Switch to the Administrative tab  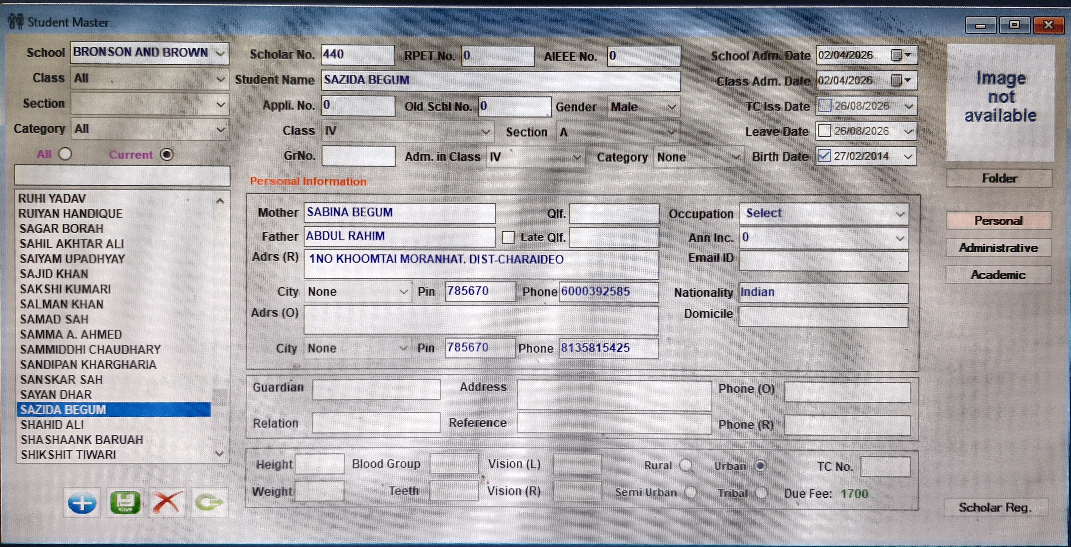tap(998, 248)
